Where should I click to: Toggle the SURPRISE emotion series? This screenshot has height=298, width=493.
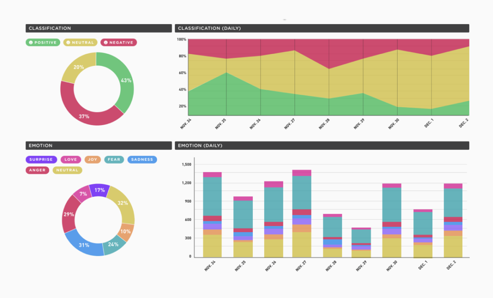coord(41,159)
